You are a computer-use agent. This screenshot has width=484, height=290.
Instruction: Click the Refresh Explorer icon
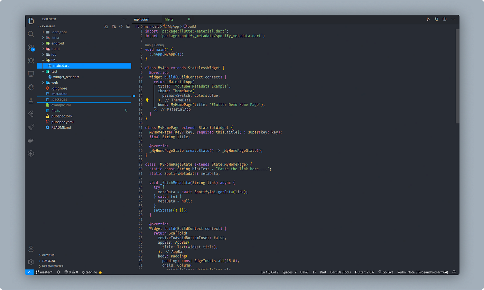(x=121, y=26)
